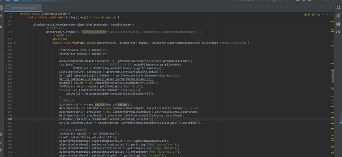Open the Database tool window
The image size is (342, 157).
tap(338, 24)
